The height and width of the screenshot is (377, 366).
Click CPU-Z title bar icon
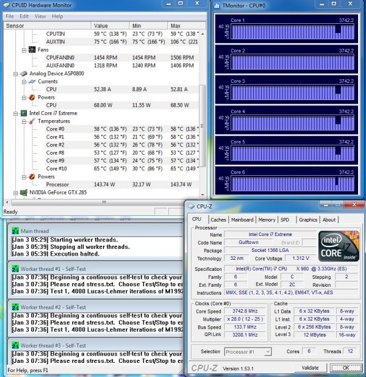coord(191,206)
